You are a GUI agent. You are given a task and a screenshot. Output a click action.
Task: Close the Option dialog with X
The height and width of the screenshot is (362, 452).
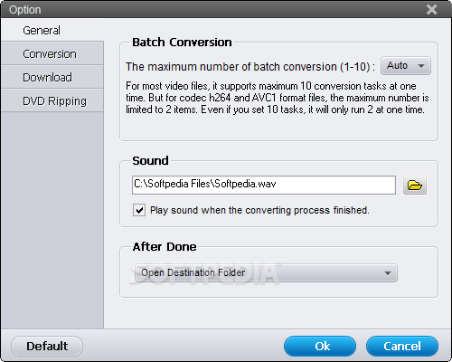click(432, 9)
